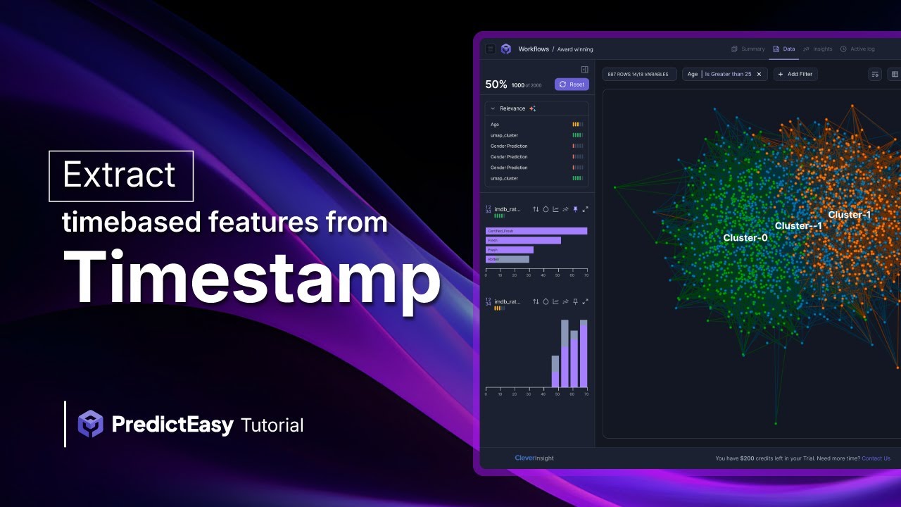Click the Cluster-0 label in graph
This screenshot has width=901, height=507.
pyautogui.click(x=745, y=238)
